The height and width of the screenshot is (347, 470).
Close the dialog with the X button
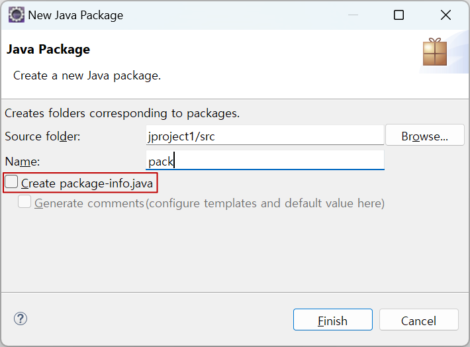pyautogui.click(x=446, y=15)
